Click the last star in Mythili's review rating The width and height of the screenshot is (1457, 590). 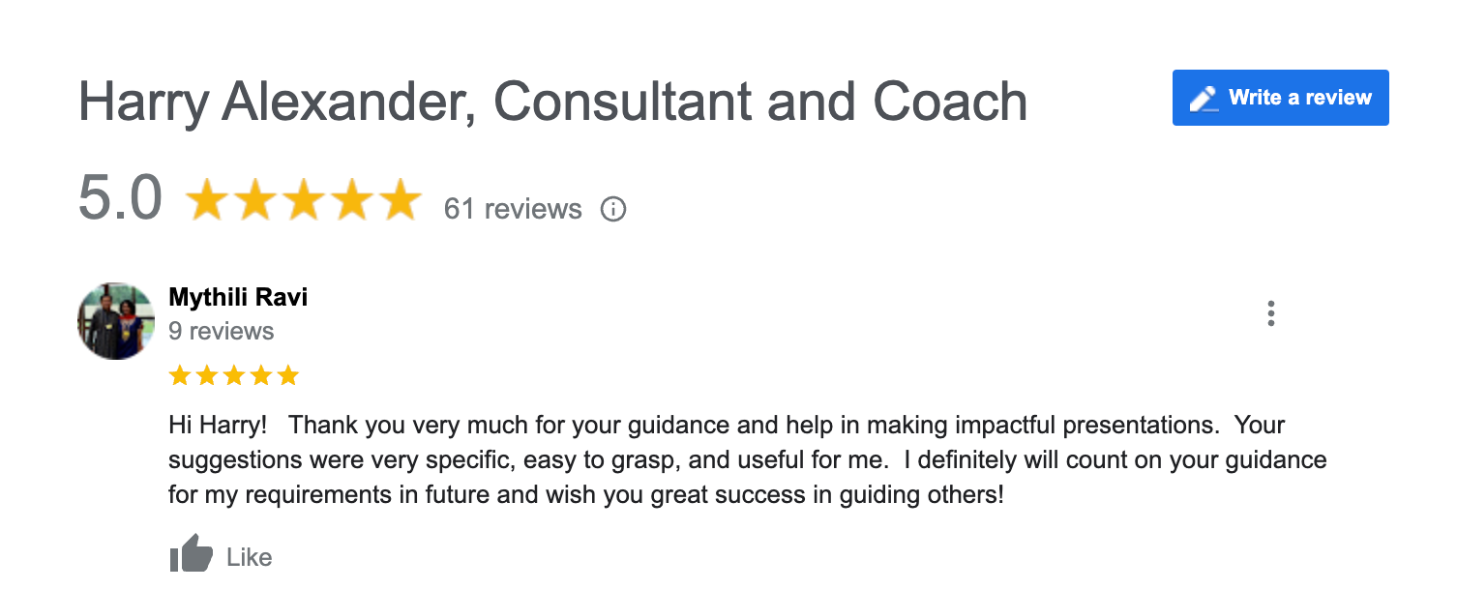pyautogui.click(x=288, y=375)
